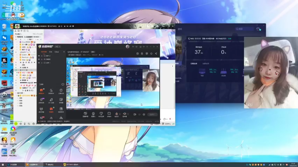Open the third tool in toolbox top row
The height and width of the screenshot is (167, 298).
[61, 91]
